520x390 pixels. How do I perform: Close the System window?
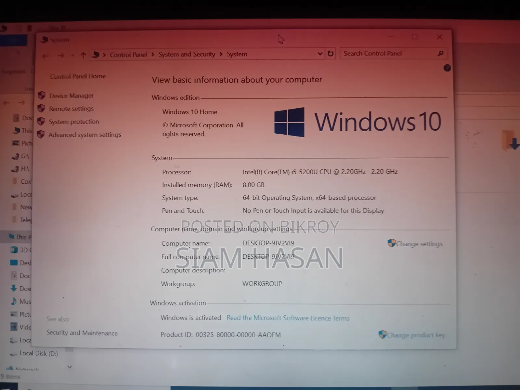(439, 37)
